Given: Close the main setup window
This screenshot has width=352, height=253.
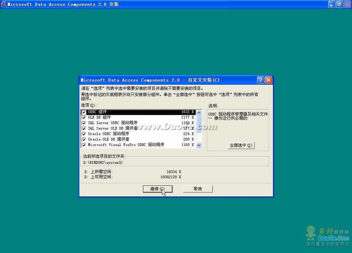Looking at the screenshot, I should (x=348, y=4).
